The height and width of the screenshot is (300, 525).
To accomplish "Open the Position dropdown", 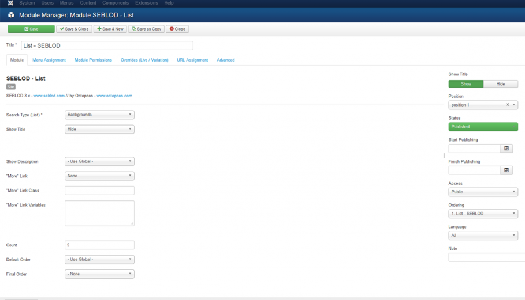I will [483, 105].
